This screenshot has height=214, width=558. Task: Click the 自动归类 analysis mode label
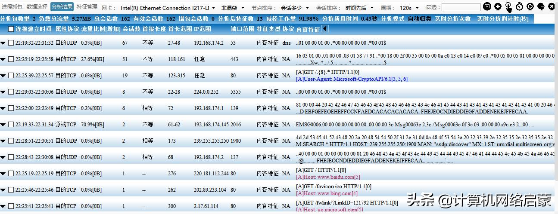(x=419, y=19)
